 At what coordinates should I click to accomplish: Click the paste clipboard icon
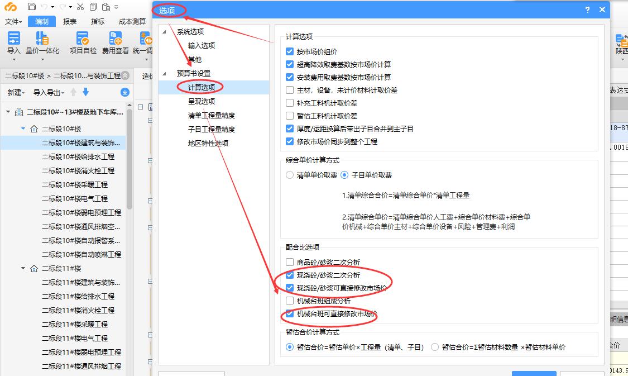pos(106,6)
